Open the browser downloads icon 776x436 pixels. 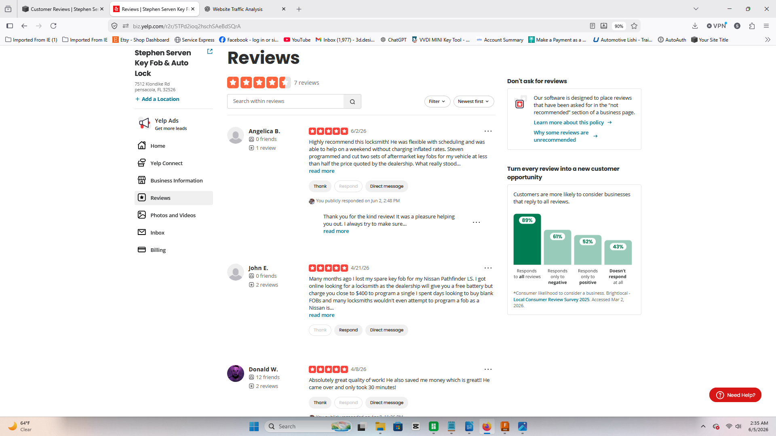695,26
